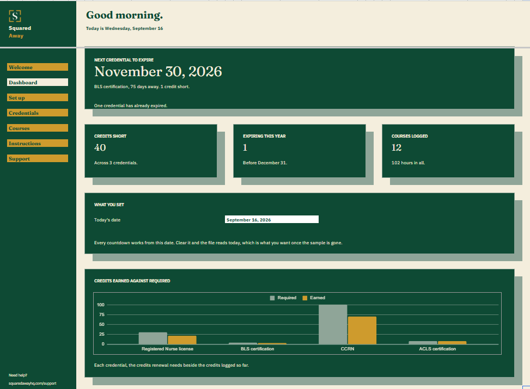Open the Support page in sidebar
Image resolution: width=530 pixels, height=389 pixels.
[38, 158]
